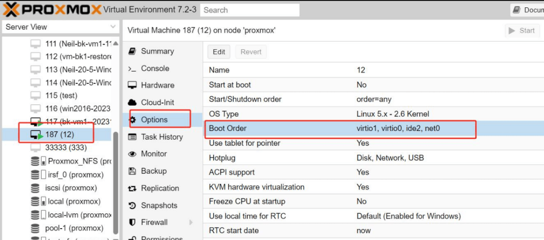Screen dimensions: 544x240
Task: Click the Hardware monitor icon
Action: click(132, 85)
